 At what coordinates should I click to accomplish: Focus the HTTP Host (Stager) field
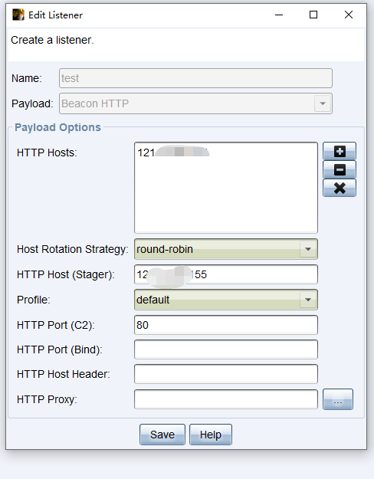(226, 274)
